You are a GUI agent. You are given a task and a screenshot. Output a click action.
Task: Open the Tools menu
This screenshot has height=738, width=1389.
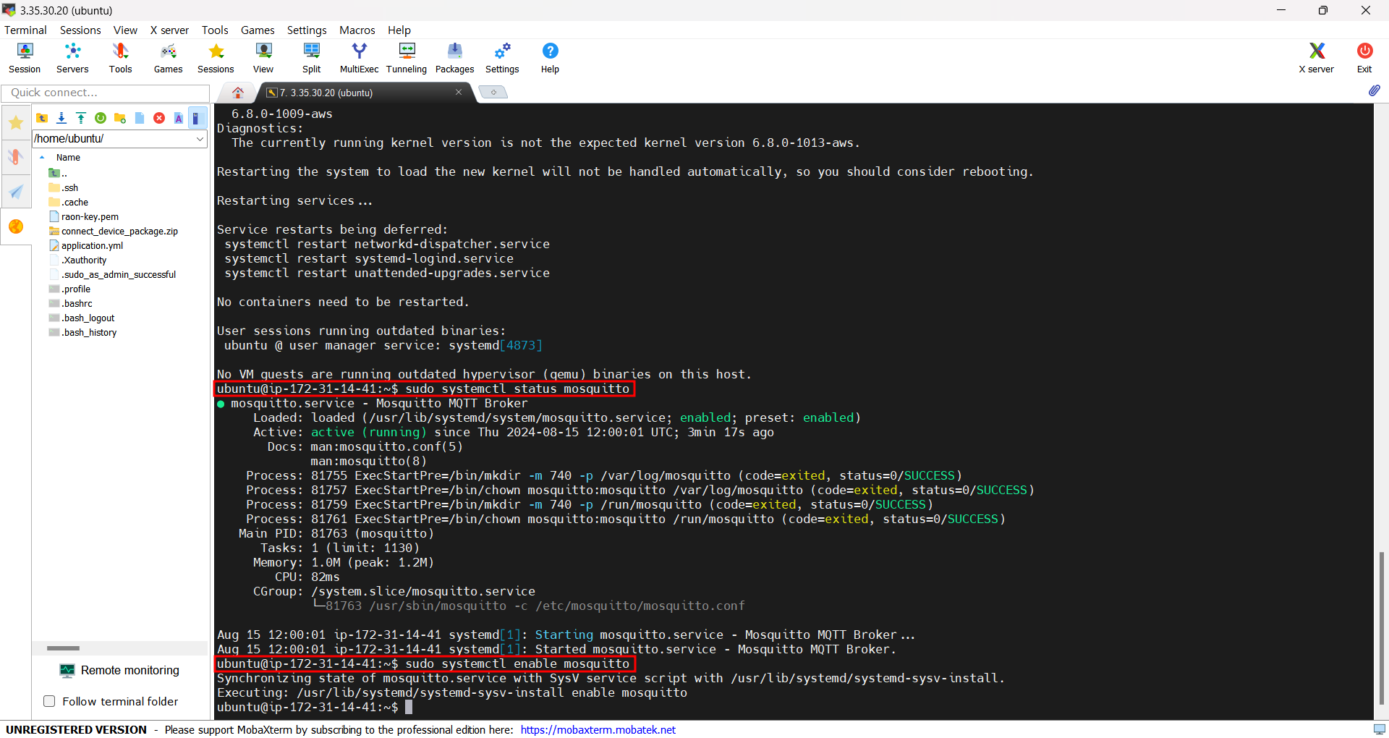(x=215, y=30)
